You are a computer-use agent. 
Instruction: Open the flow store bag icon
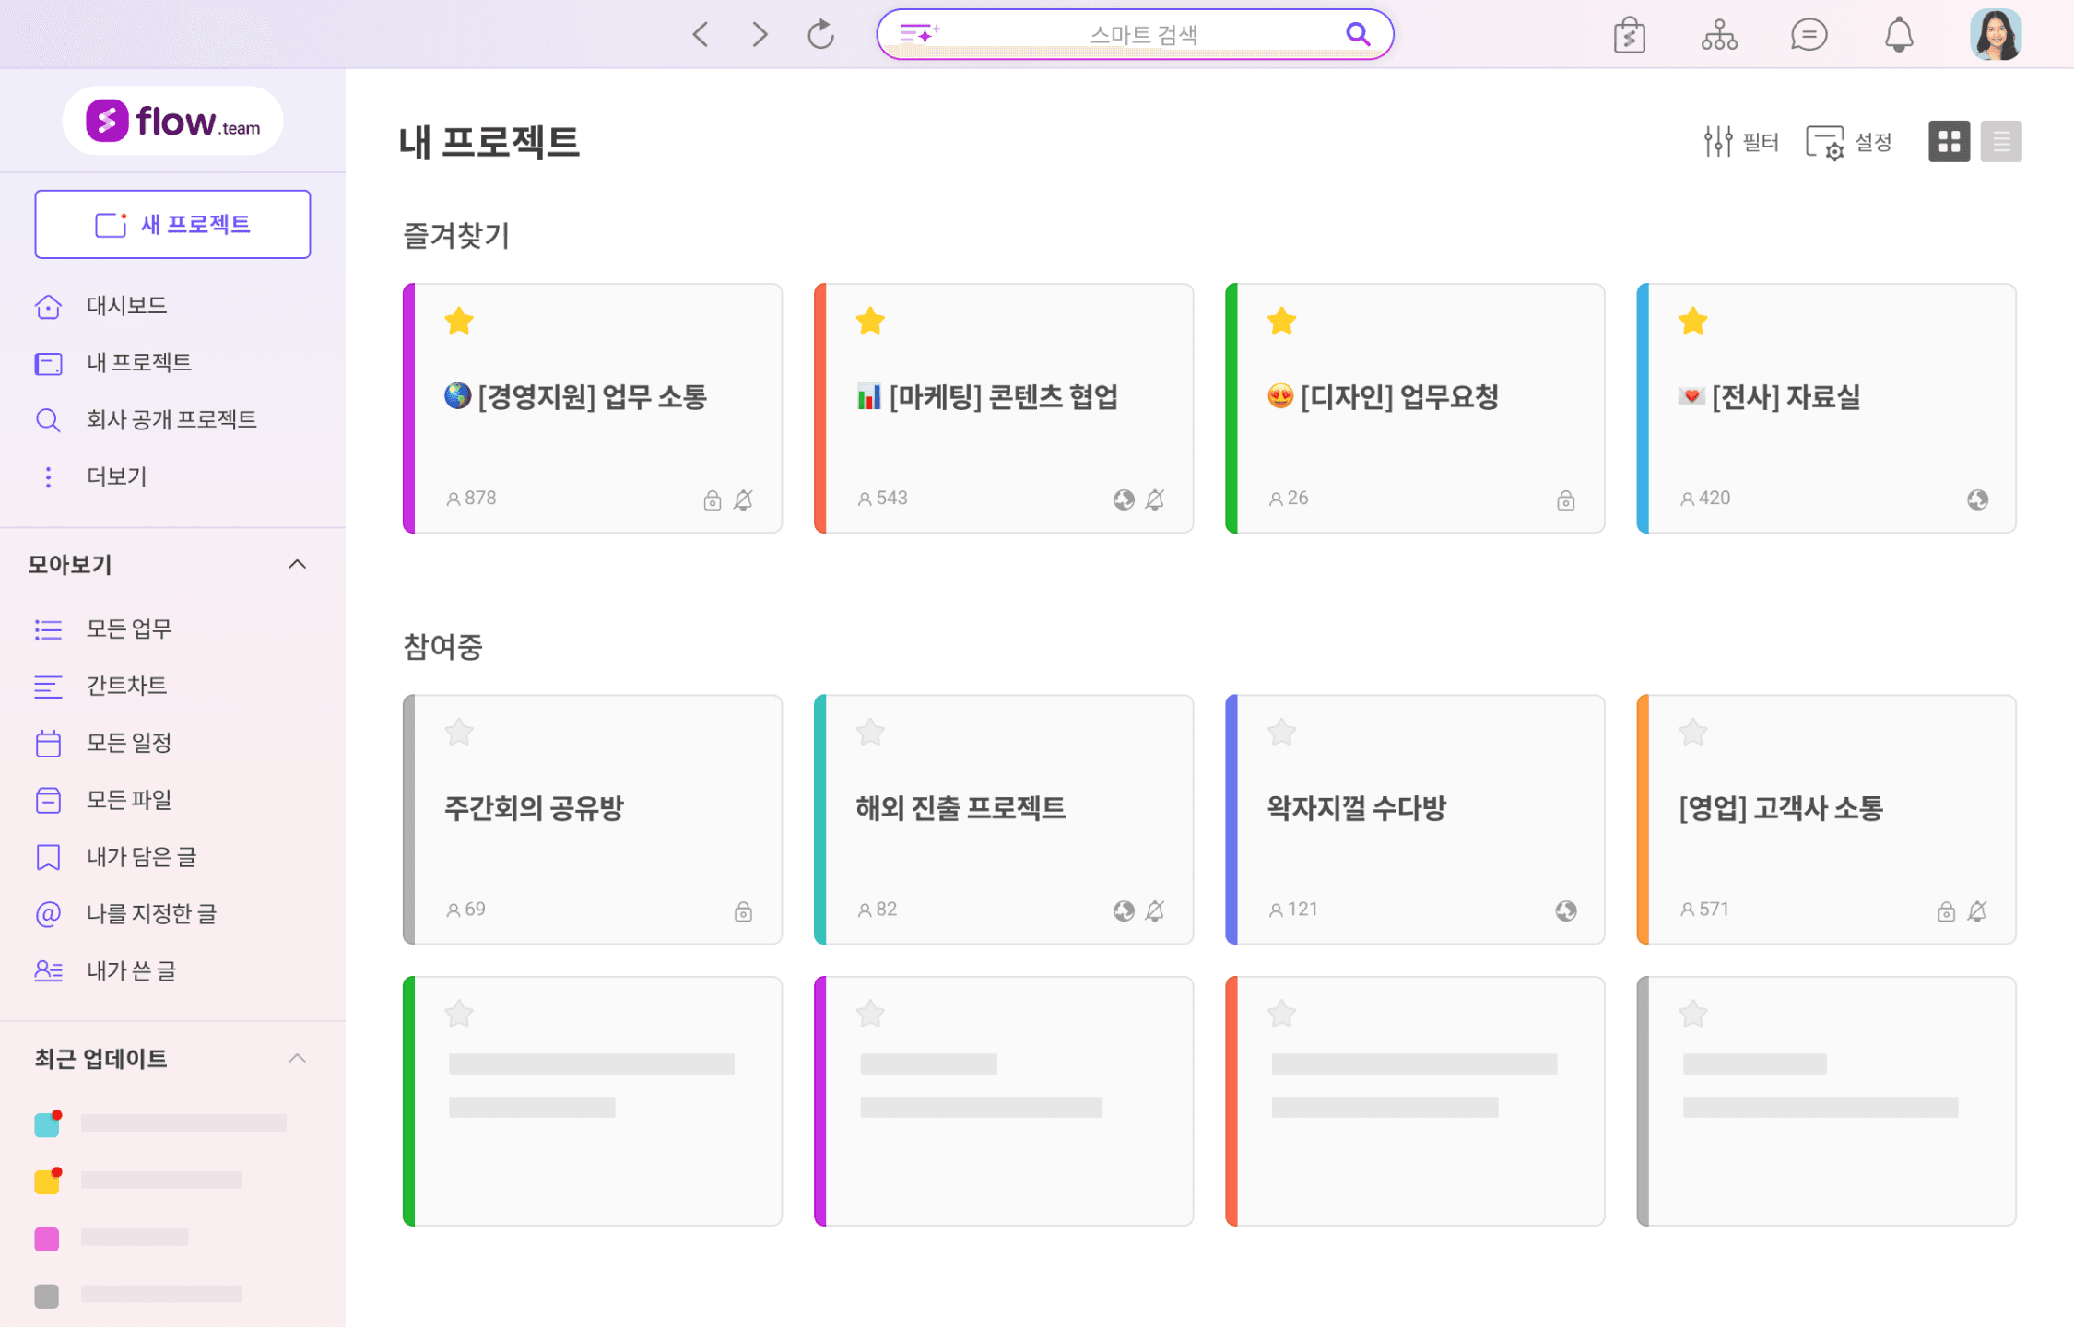pyautogui.click(x=1629, y=35)
